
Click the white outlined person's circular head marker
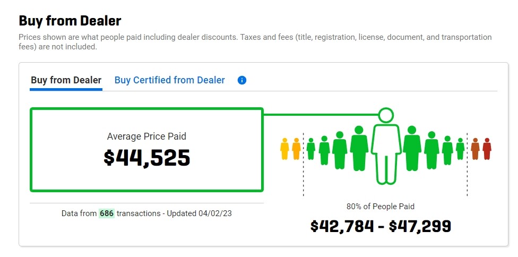coord(386,114)
